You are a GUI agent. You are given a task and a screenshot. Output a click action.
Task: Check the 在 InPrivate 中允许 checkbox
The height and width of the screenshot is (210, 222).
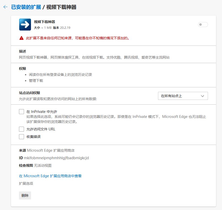coord(21,112)
